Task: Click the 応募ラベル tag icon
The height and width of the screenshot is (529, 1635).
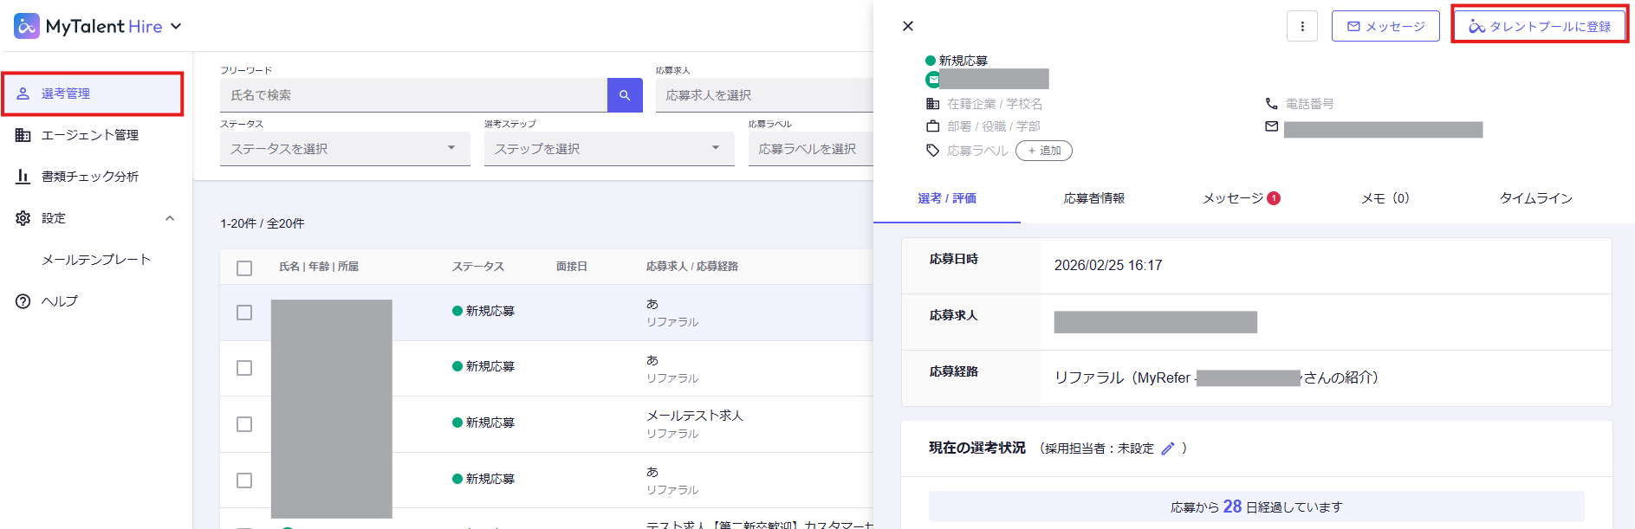Action: (x=932, y=151)
